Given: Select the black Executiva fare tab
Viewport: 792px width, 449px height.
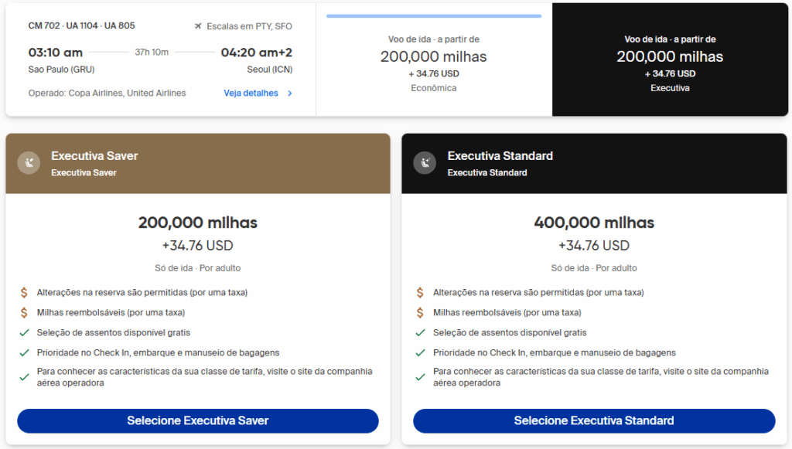Looking at the screenshot, I should click(670, 60).
